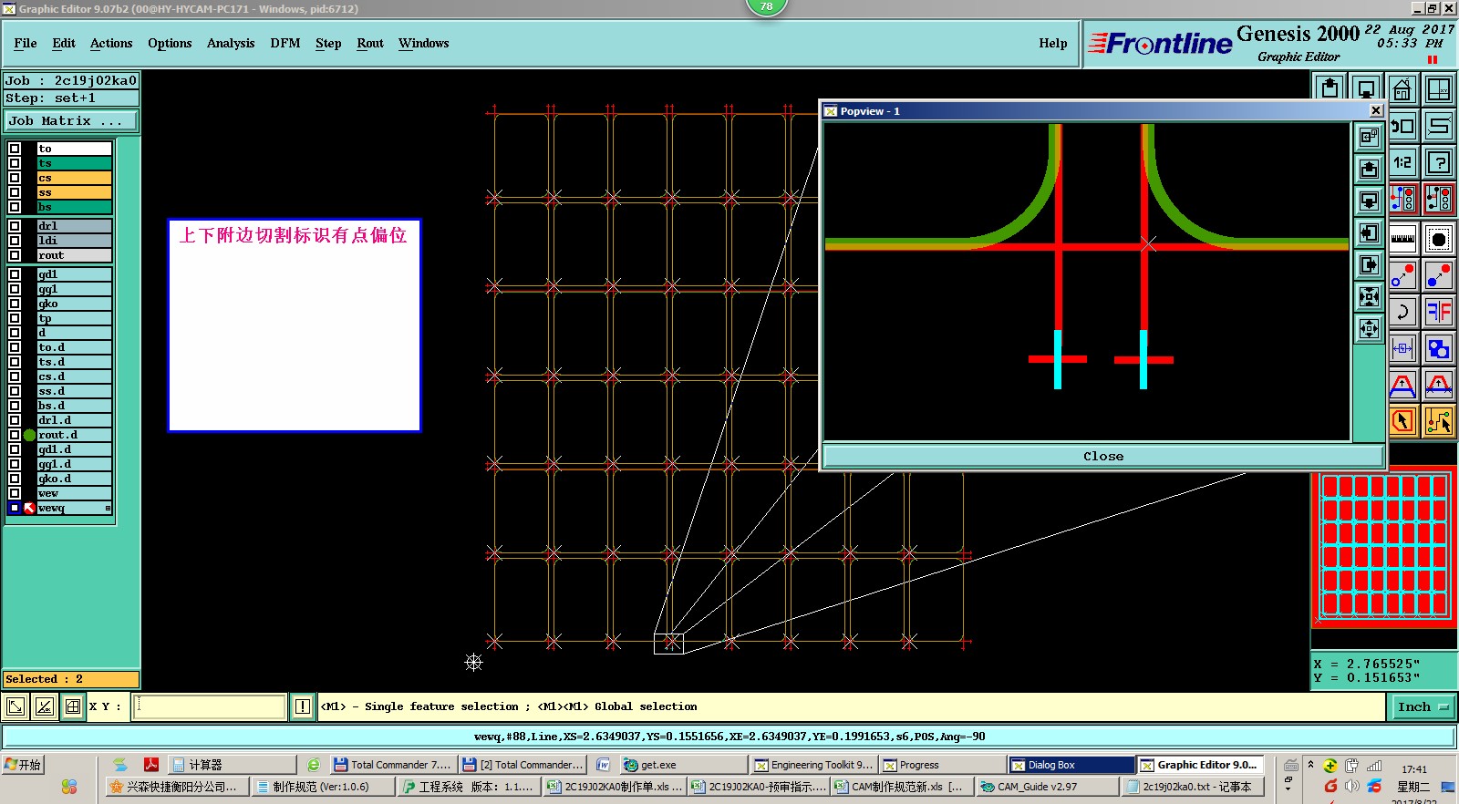
Task: Toggle the checkbox for layer wew
Action: tap(15, 493)
